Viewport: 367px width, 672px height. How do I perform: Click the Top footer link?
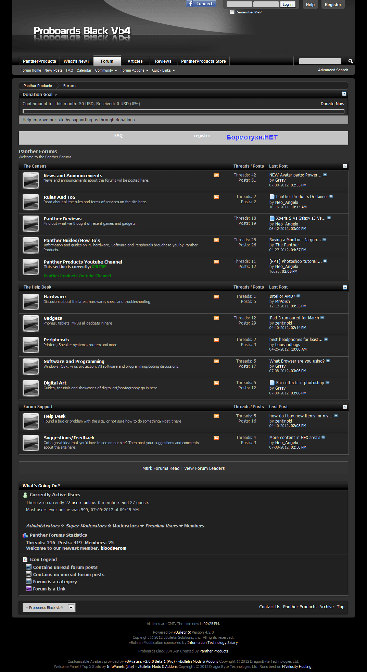[x=341, y=607]
